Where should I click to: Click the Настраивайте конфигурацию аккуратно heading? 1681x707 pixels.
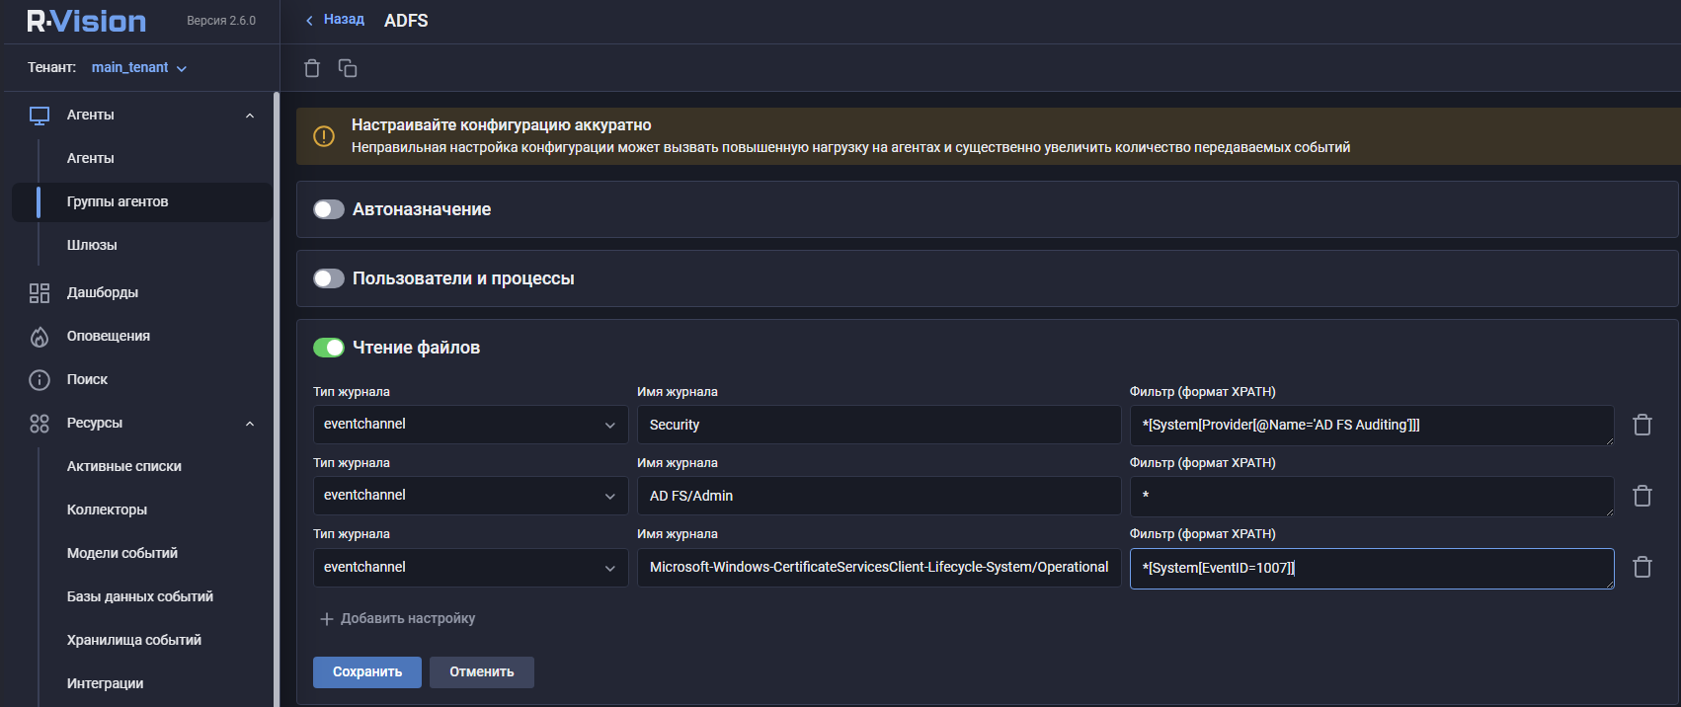click(502, 125)
